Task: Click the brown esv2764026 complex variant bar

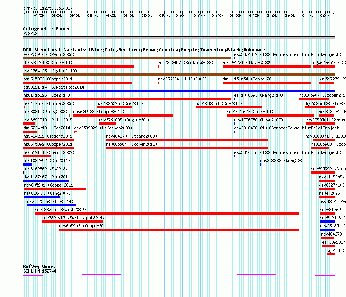Action: coord(179,75)
